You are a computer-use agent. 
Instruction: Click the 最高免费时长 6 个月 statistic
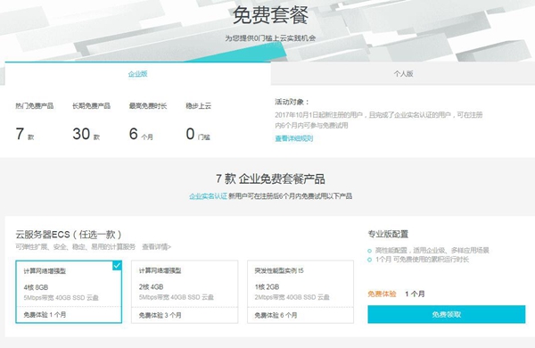pyautogui.click(x=148, y=120)
